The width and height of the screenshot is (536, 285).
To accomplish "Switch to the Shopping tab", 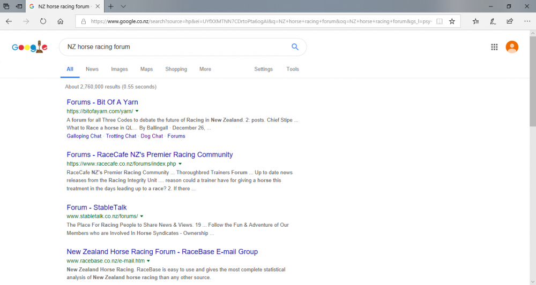I will (x=176, y=69).
